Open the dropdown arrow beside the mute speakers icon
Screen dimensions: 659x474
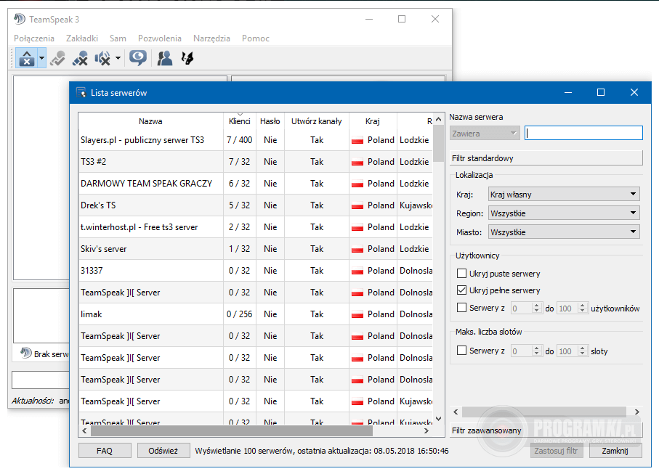(118, 58)
